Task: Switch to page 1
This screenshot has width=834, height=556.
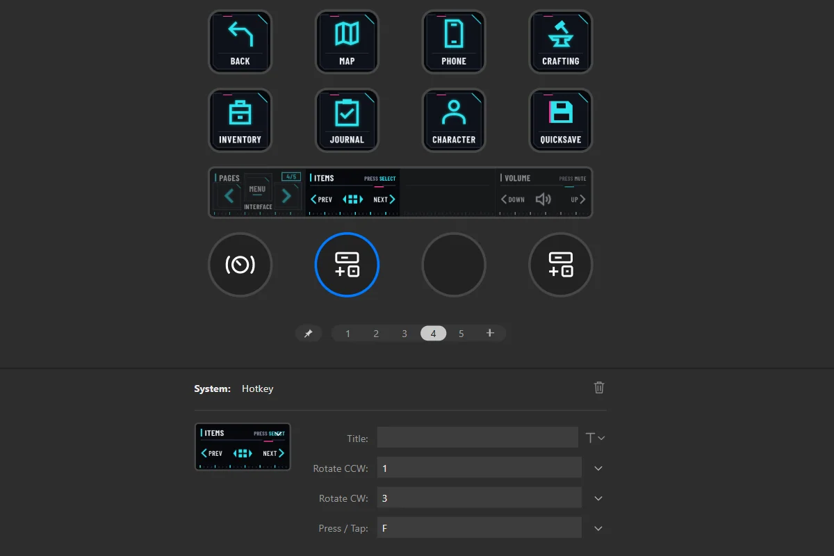Action: [x=348, y=334]
